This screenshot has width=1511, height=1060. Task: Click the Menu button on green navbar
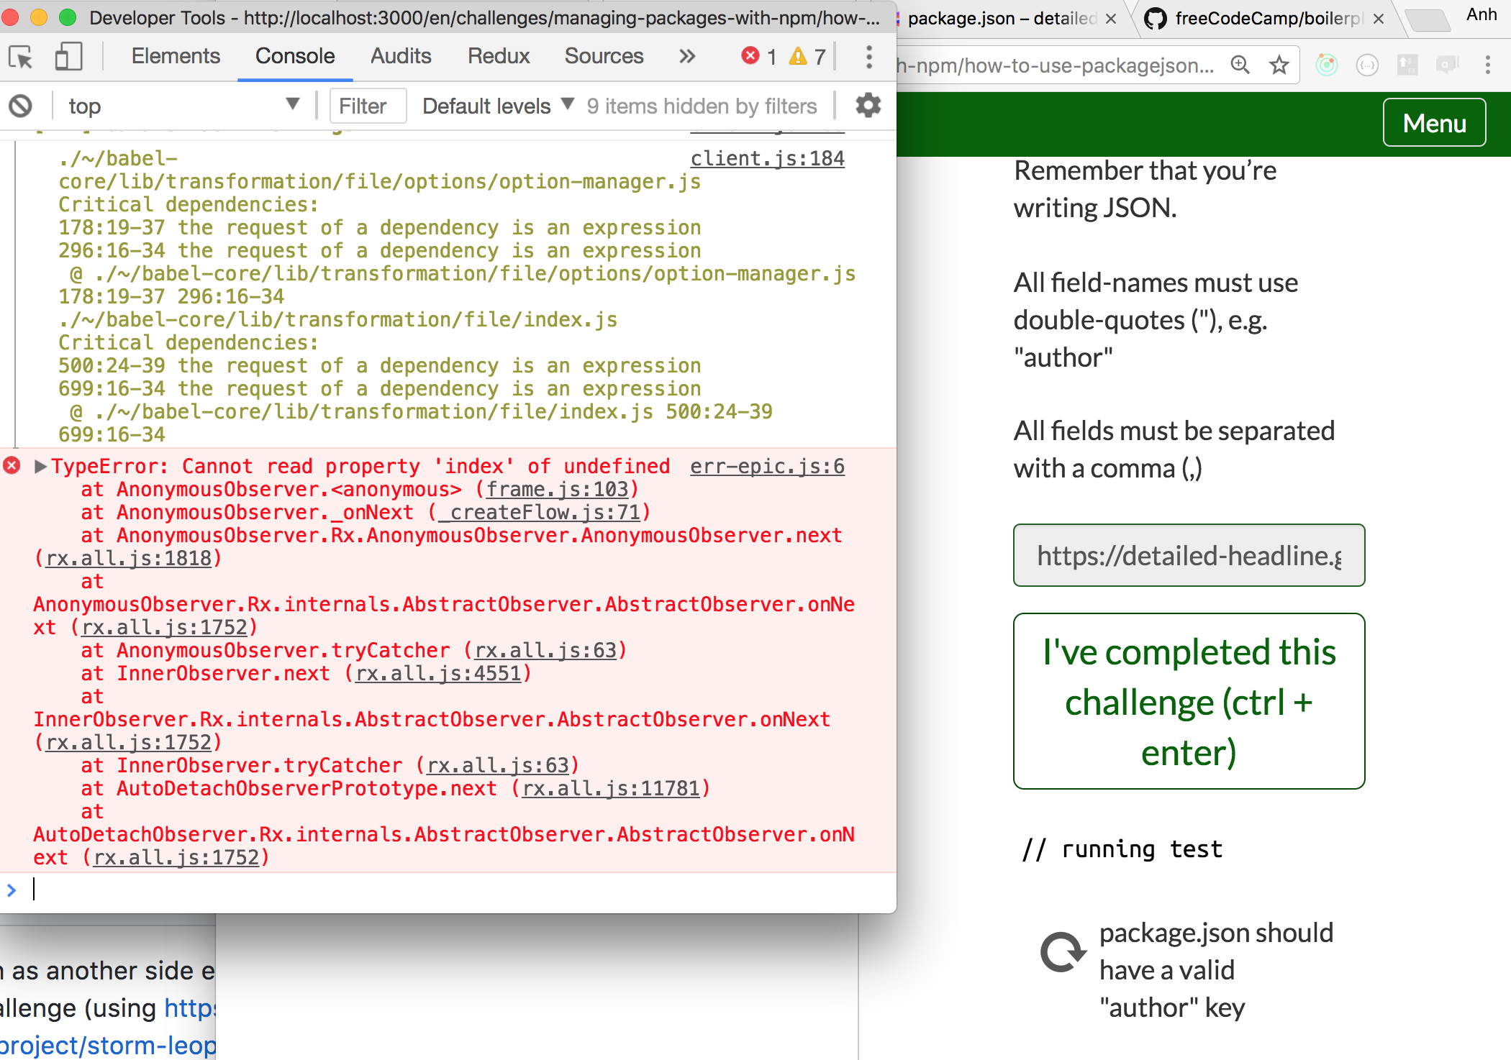click(x=1434, y=123)
